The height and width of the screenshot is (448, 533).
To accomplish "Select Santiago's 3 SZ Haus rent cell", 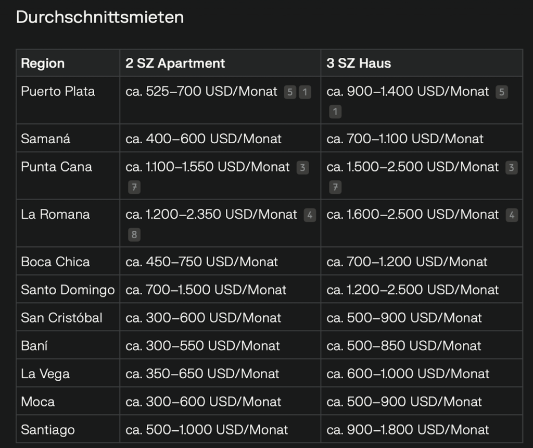I will (422, 430).
